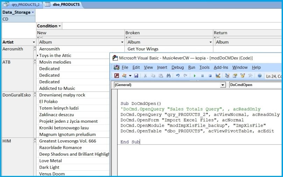Screen dimensions: 283x177
Task: Open Project Explorer from toolbar icon
Action: tap(227, 76)
